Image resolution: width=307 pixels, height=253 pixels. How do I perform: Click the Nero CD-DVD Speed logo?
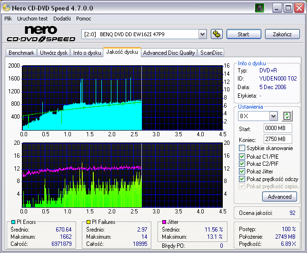coord(41,34)
